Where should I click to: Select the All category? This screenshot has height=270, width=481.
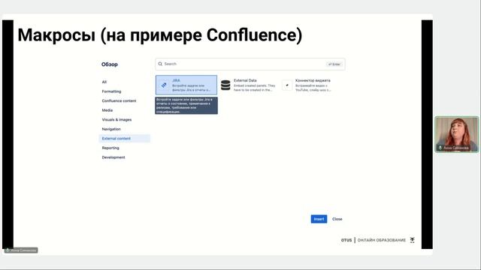tap(104, 82)
